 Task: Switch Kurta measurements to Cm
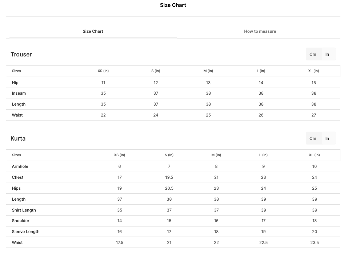313,138
